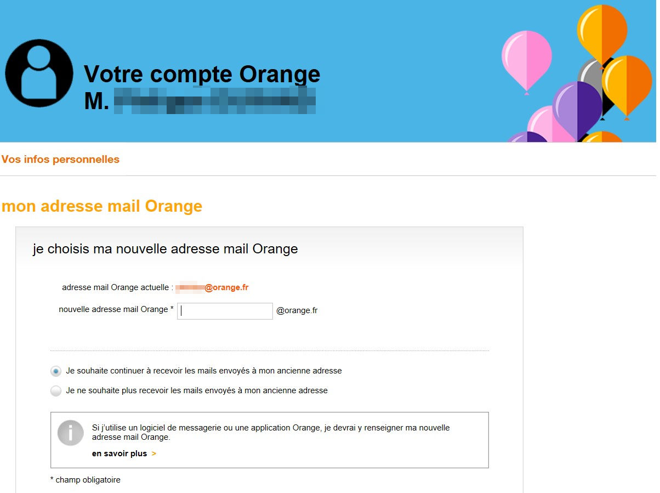Click the "@orange.fr" suffix beside the input

coord(297,310)
